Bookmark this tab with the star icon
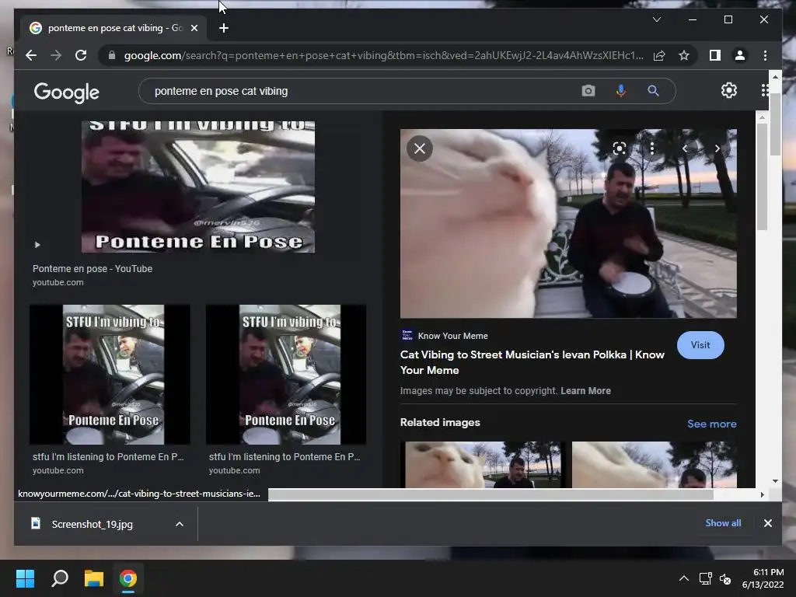The image size is (796, 597). pos(684,55)
